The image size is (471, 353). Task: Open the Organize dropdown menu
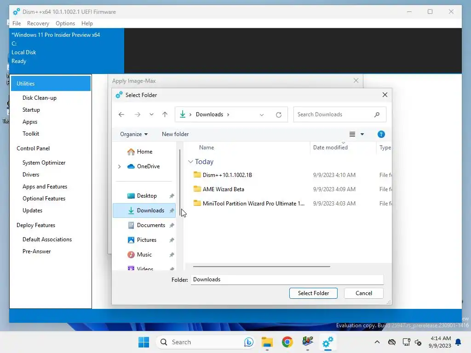tap(134, 134)
